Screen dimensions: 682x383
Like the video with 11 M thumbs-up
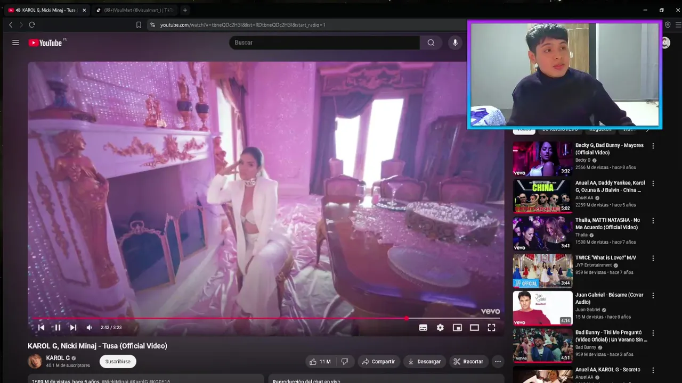click(320, 362)
